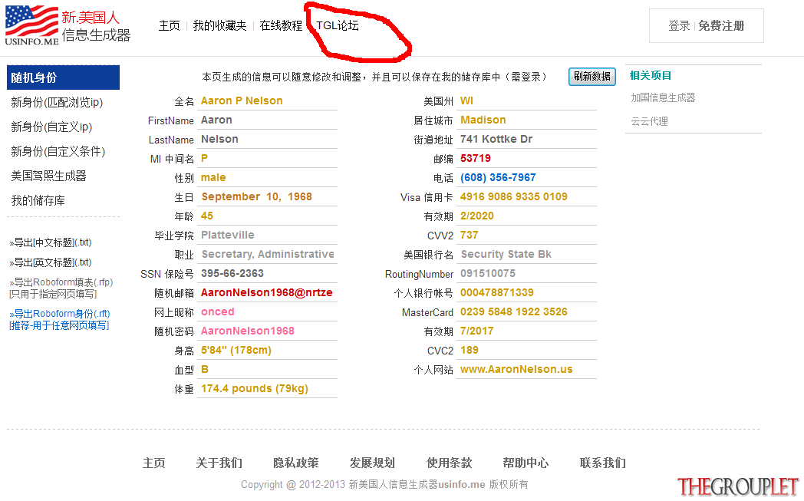Open the footer 使用条款 link
Screen dimensions: 804x501
[x=449, y=463]
